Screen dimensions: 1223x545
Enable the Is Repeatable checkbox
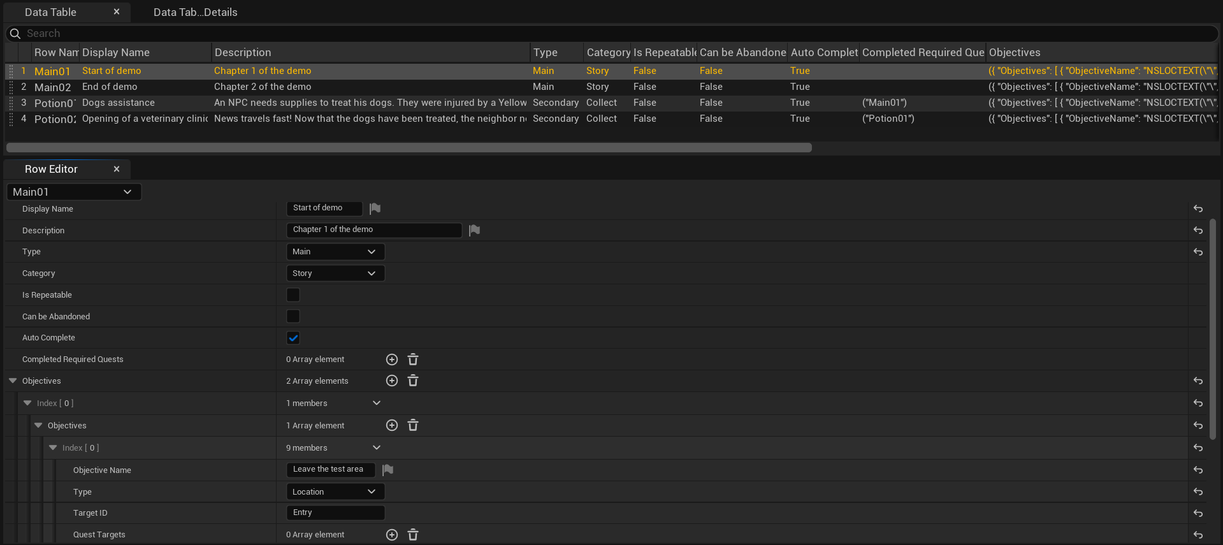coord(293,294)
